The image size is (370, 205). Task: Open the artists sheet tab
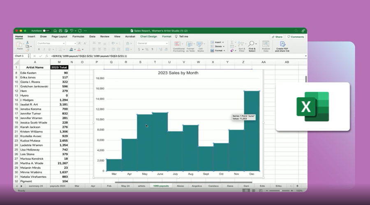141,186
